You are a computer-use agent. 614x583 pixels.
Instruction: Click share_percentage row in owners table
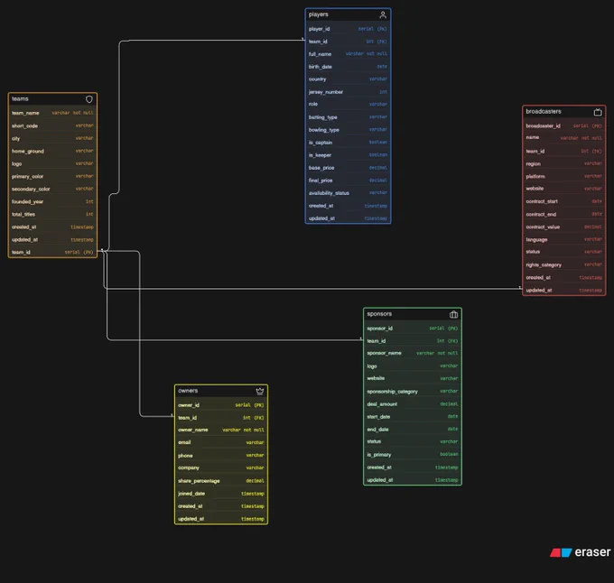(221, 480)
